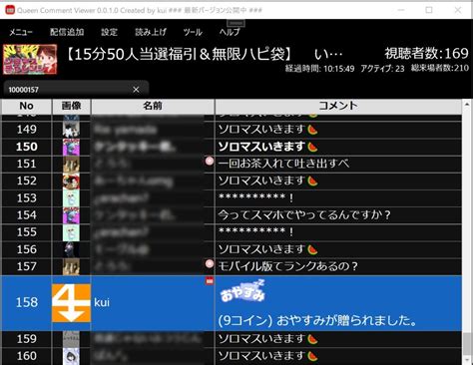Viewport: 473px width, 365px height.
Task: Click the watermelon emoji in row 159
Action: [x=312, y=339]
